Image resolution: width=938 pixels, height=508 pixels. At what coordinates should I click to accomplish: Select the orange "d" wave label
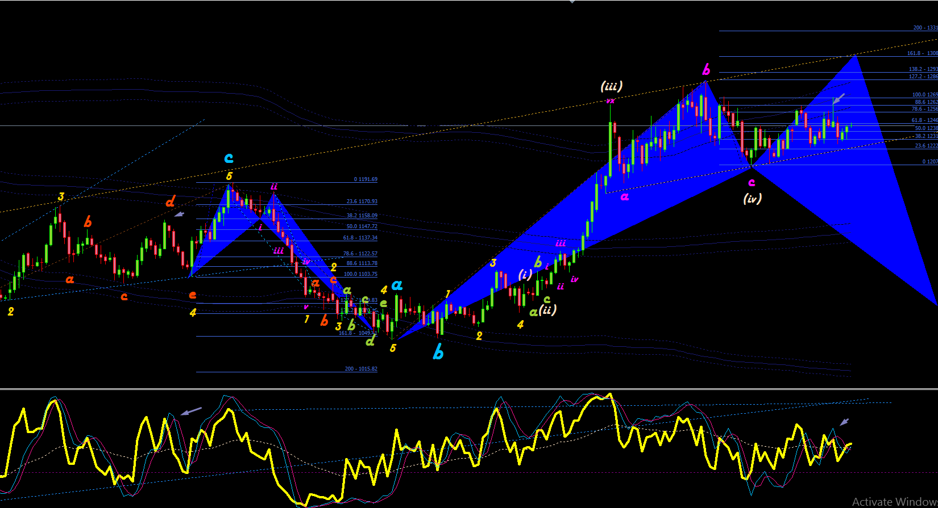171,201
